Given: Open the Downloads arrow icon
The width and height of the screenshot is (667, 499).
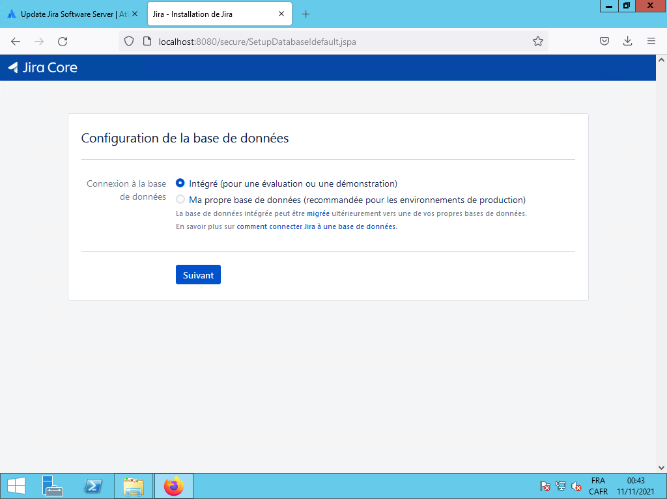Looking at the screenshot, I should pyautogui.click(x=627, y=41).
